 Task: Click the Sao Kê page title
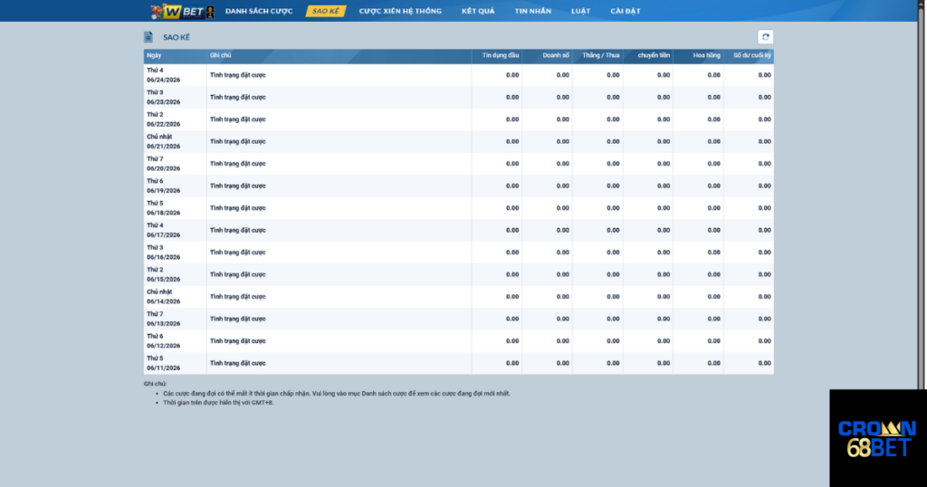[177, 37]
